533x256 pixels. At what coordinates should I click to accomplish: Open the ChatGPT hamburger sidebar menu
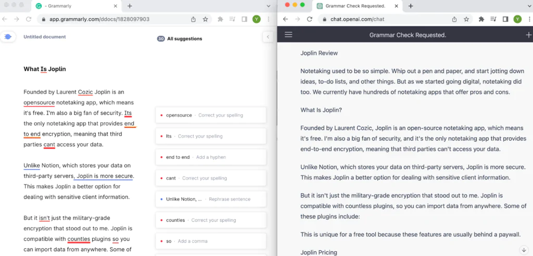pos(288,35)
